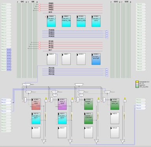The height and width of the screenshot is (147, 151).
Task: Click the ASC12 INSAMP_1 CONVERT green block
Action: tap(88, 118)
